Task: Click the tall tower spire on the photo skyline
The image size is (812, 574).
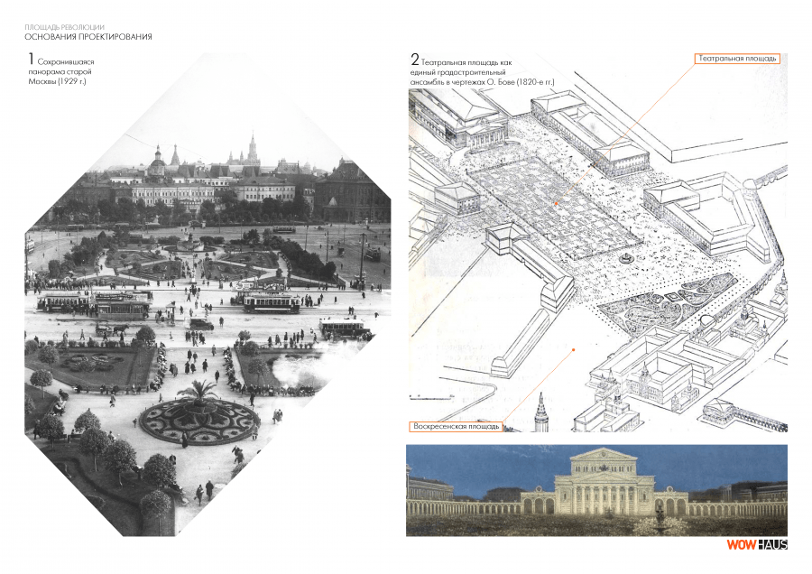Action: [x=252, y=148]
